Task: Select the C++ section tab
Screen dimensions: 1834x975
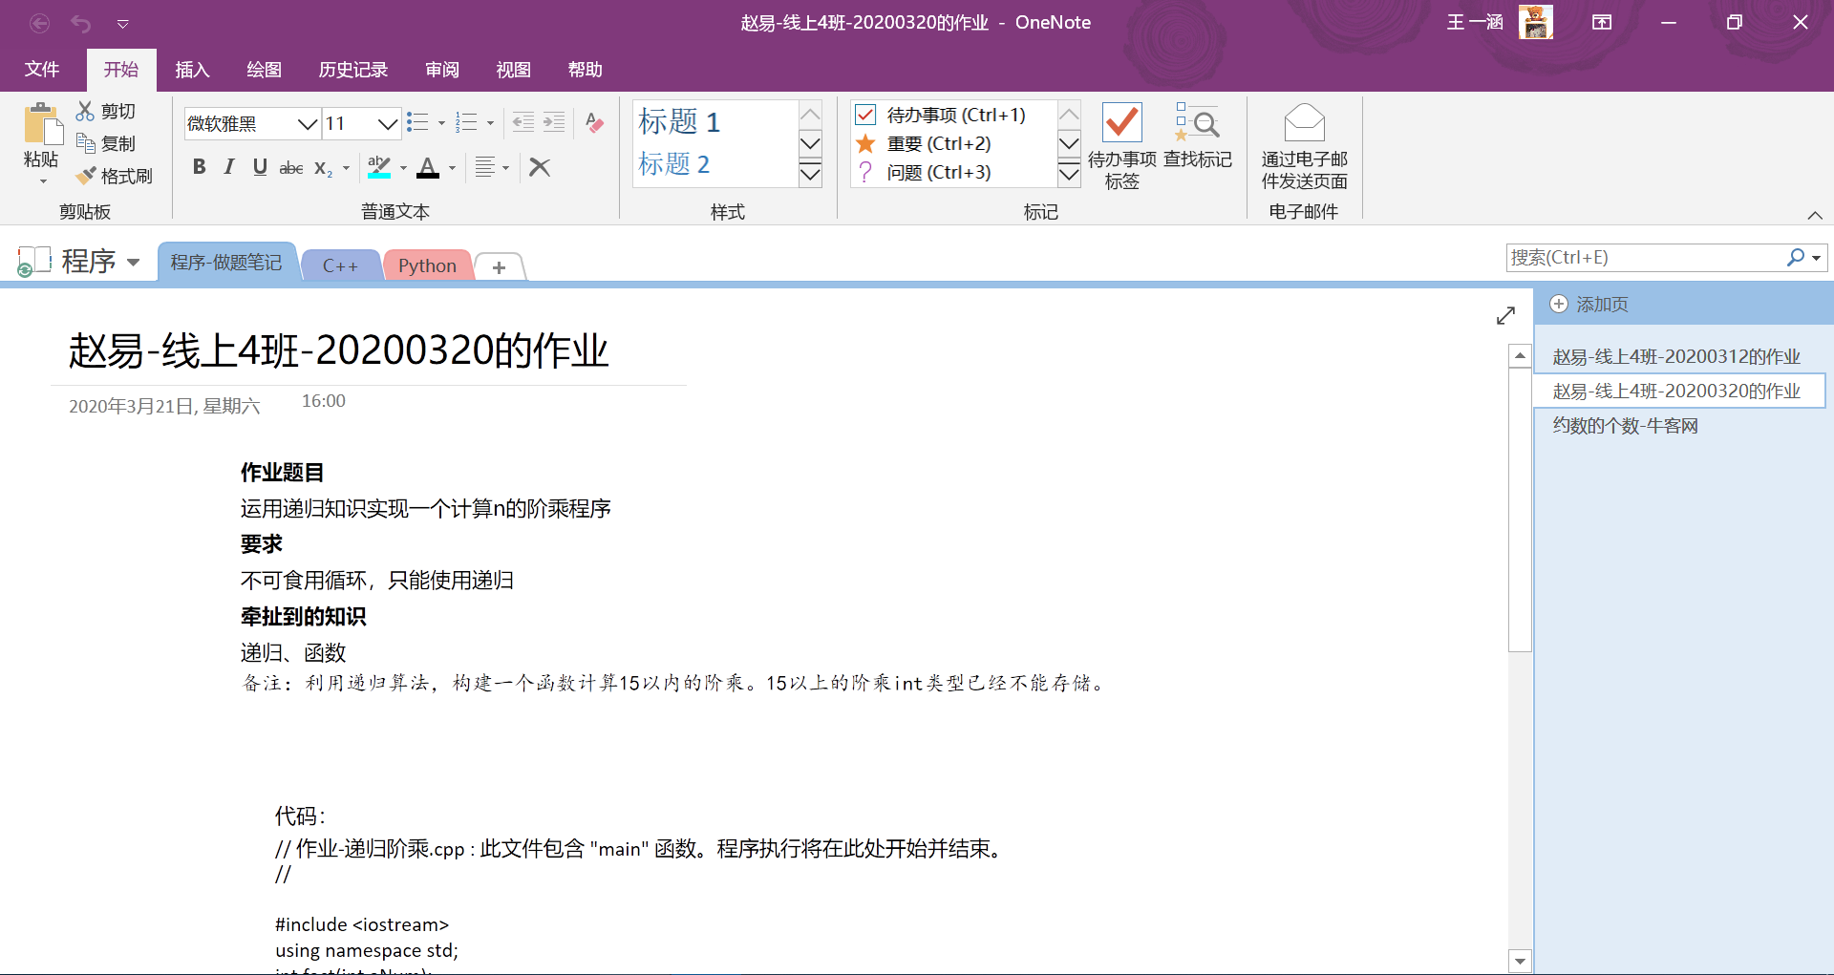Action: (x=340, y=265)
